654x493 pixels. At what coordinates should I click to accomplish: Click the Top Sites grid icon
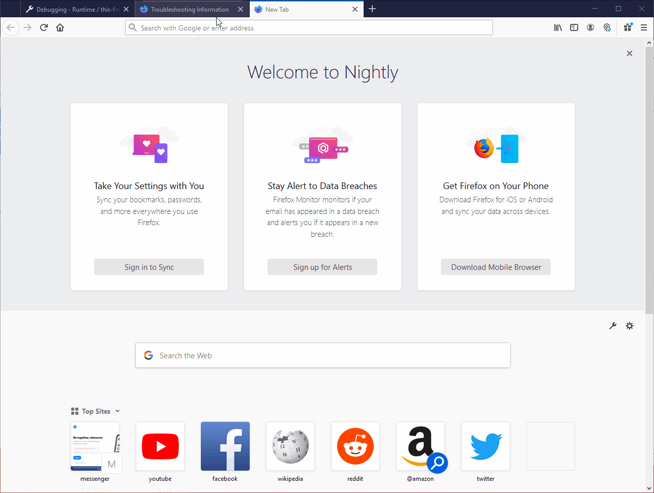(75, 411)
